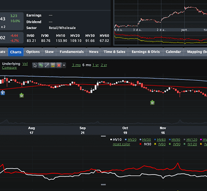Toggle the HV120 series link
Image resolution: width=207 pixels, height=191 pixels.
click(x=192, y=140)
